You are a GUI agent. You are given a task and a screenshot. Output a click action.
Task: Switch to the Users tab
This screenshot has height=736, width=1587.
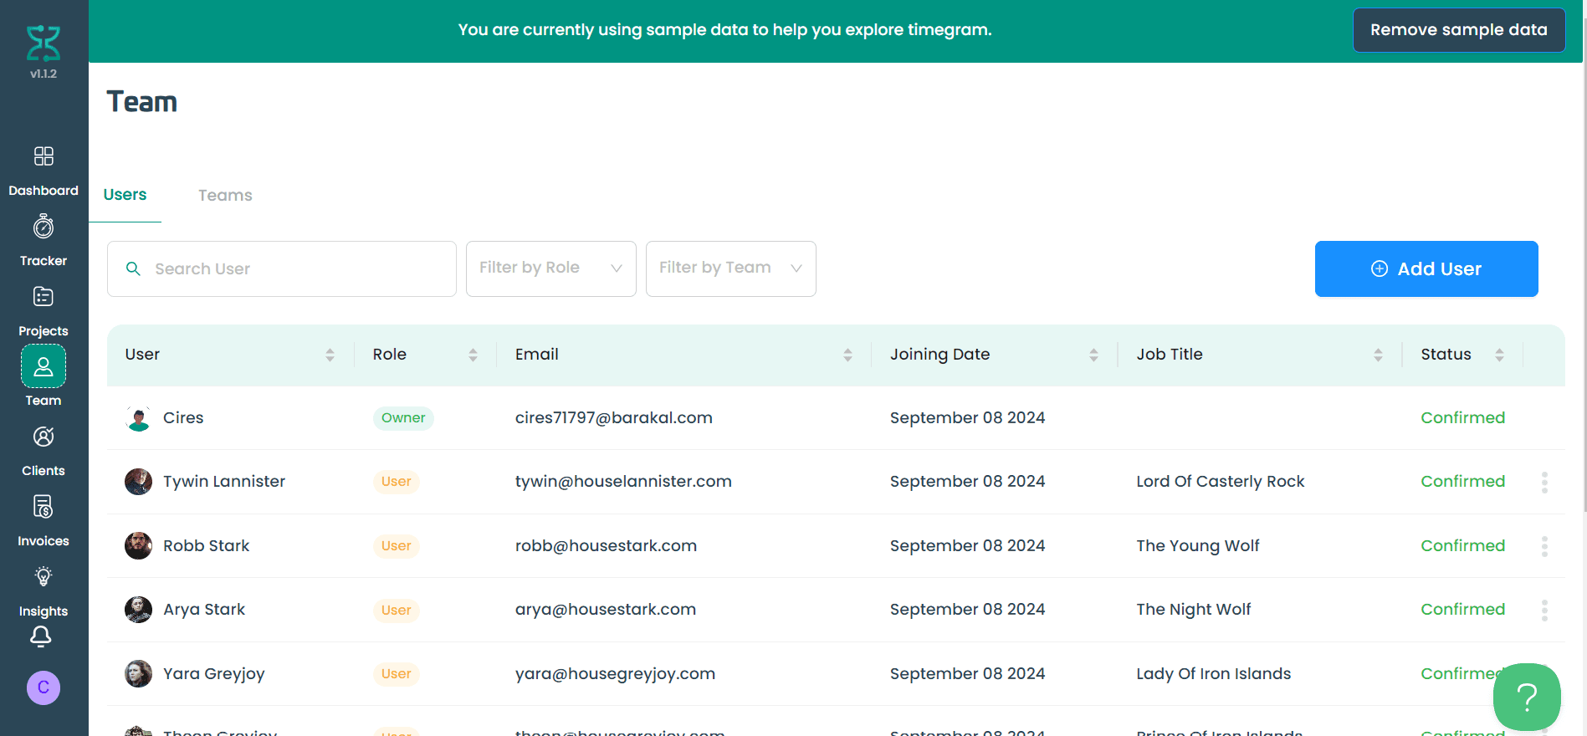(125, 195)
